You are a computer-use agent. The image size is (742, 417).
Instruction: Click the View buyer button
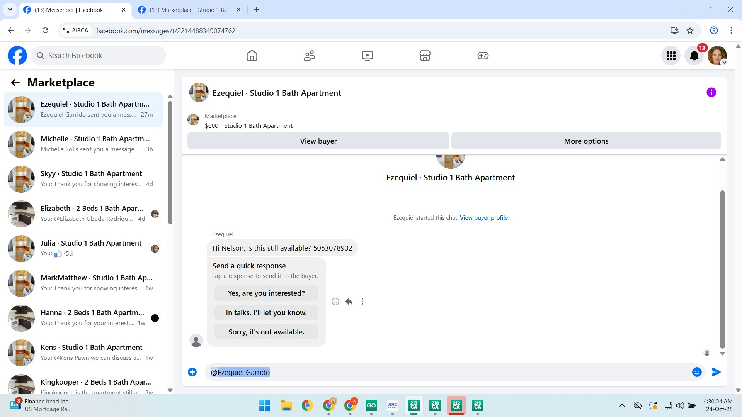318,141
